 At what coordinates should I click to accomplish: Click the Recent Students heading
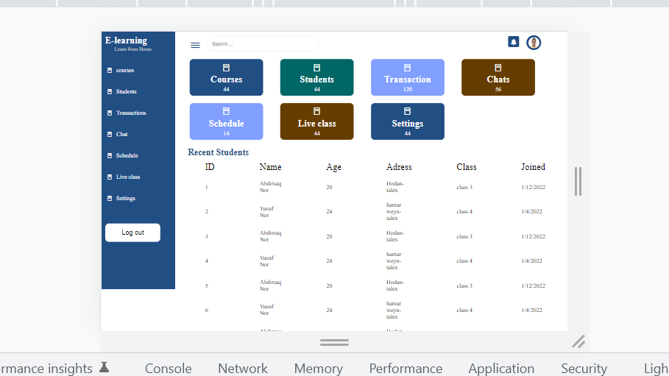(x=218, y=152)
